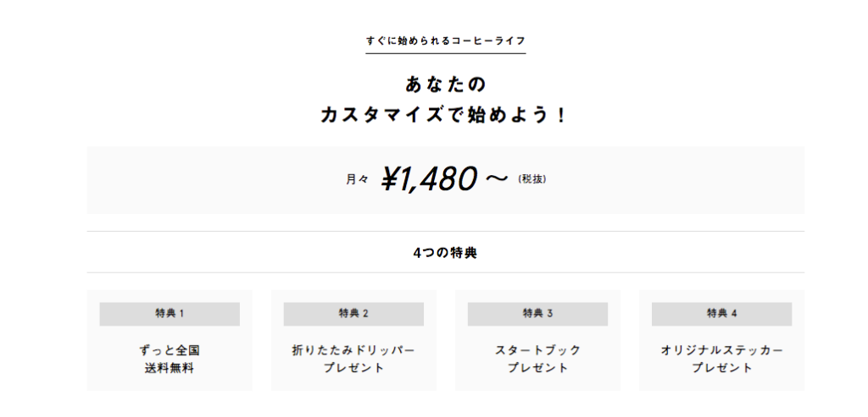Click the プレゼント line in the 特典 4 card
This screenshot has height=417, width=868.
(722, 368)
